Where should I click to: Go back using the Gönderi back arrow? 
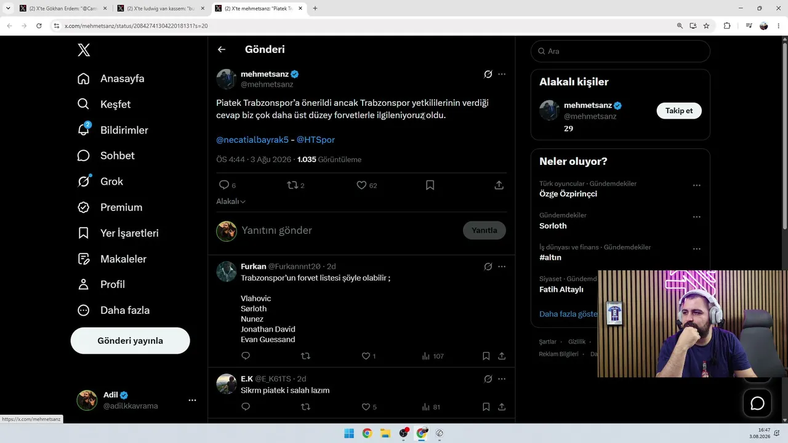click(x=222, y=50)
